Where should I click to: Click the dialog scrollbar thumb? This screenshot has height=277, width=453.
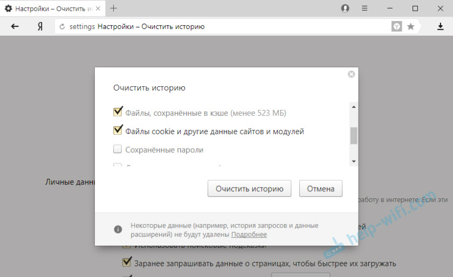[x=354, y=135]
